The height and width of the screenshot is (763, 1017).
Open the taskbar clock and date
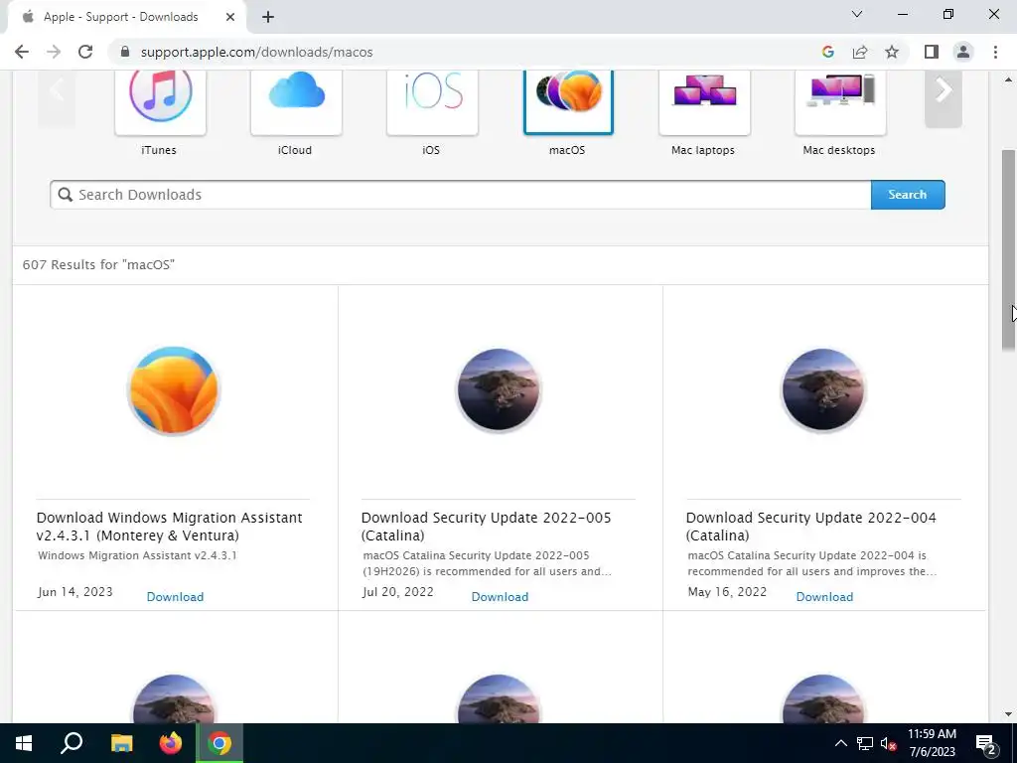tap(932, 743)
